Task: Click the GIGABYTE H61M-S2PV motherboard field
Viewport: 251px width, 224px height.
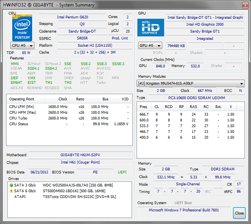Action: click(80, 155)
